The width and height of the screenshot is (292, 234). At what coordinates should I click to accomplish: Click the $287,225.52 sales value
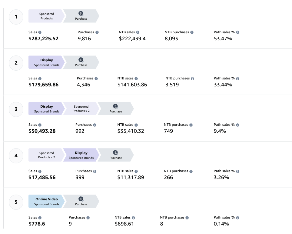pyautogui.click(x=43, y=39)
